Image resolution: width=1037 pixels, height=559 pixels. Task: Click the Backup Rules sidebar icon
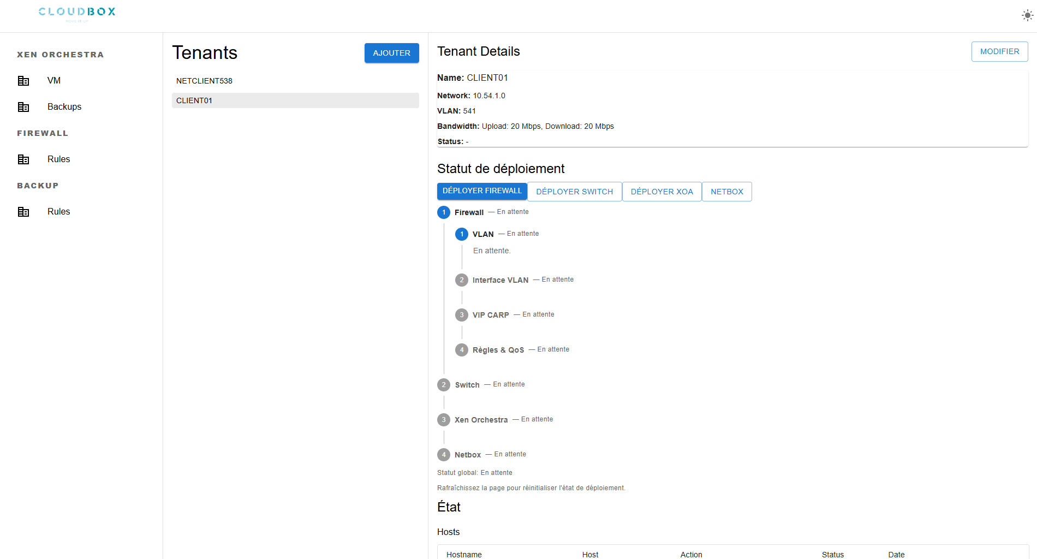click(x=23, y=212)
